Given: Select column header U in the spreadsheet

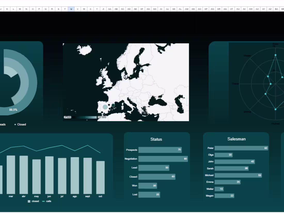Looking at the screenshot, I should click(x=71, y=9).
